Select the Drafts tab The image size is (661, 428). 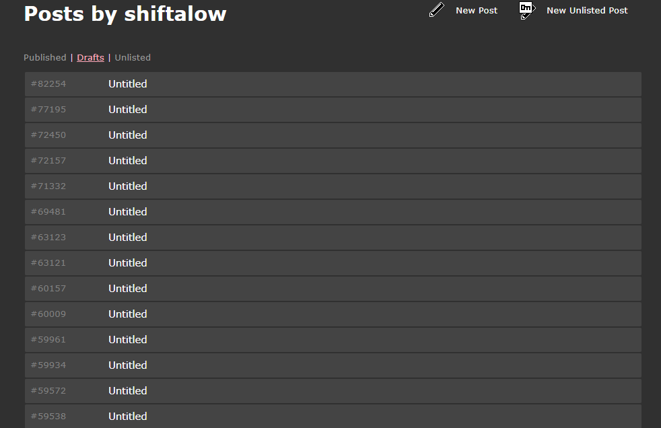(x=90, y=58)
